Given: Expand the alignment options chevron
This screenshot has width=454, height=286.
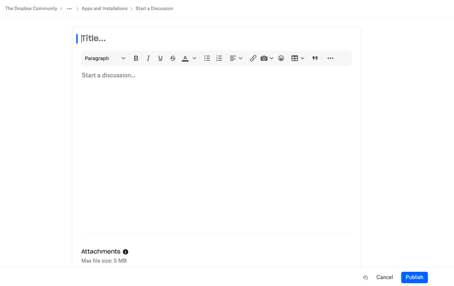Looking at the screenshot, I should click(x=241, y=58).
